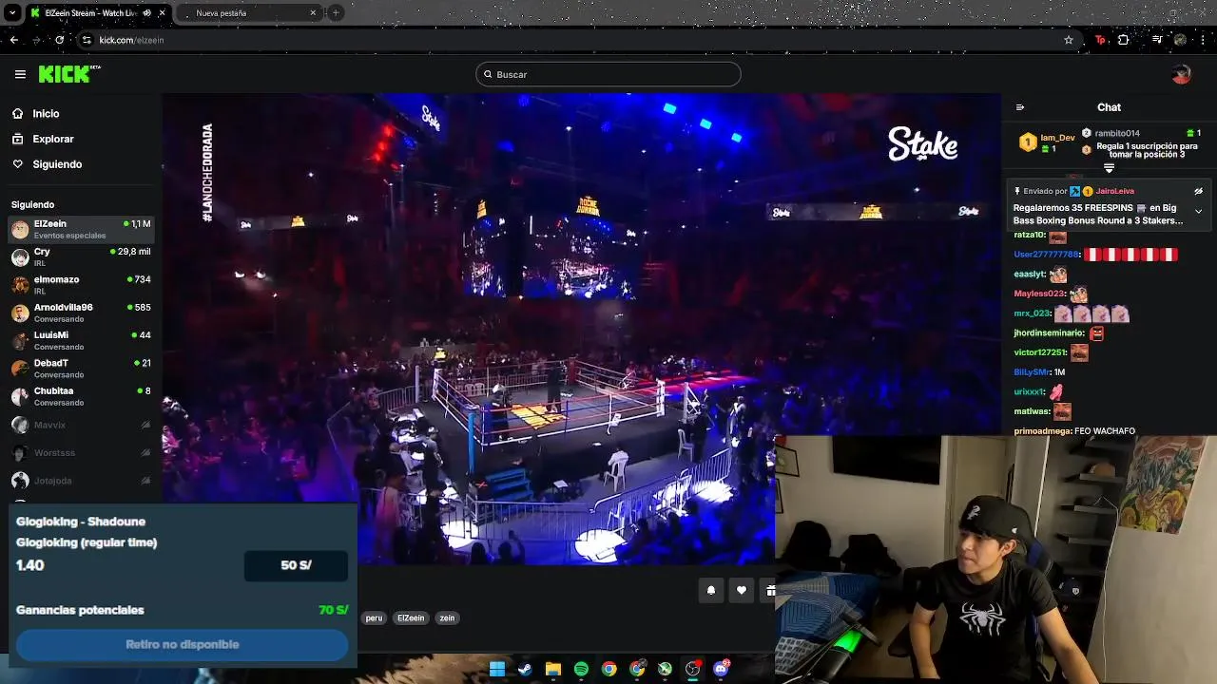Open the browser extensions puzzle icon

pos(1123,40)
